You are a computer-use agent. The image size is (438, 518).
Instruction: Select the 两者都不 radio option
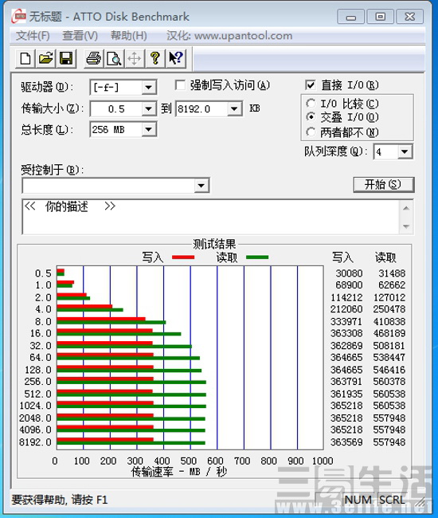coord(311,131)
